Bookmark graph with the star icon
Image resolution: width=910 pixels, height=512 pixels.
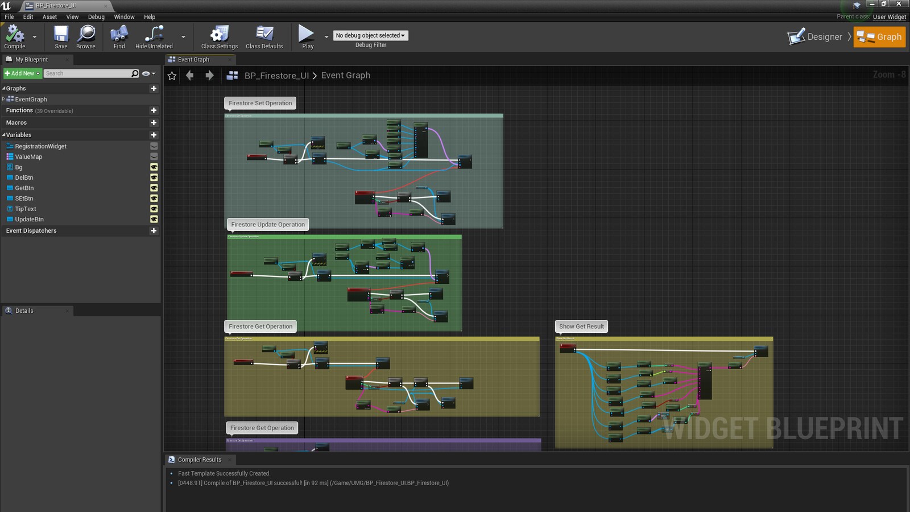[x=172, y=76]
